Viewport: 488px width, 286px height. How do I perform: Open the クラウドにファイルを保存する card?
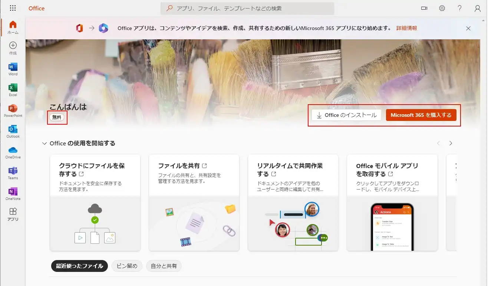[95, 203]
